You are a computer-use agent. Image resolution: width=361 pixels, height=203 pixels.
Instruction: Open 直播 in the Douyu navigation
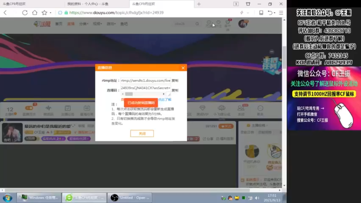click(x=71, y=24)
